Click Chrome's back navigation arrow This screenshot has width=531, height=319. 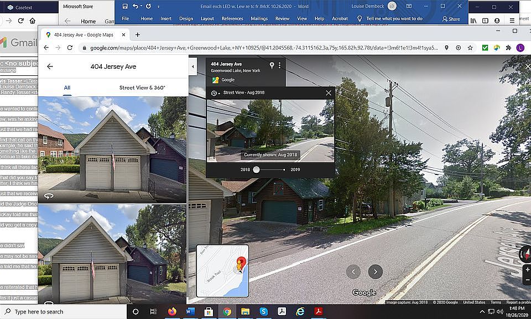click(46, 48)
